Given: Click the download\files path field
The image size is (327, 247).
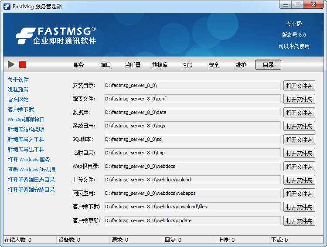Looking at the screenshot, I should tap(192, 207).
